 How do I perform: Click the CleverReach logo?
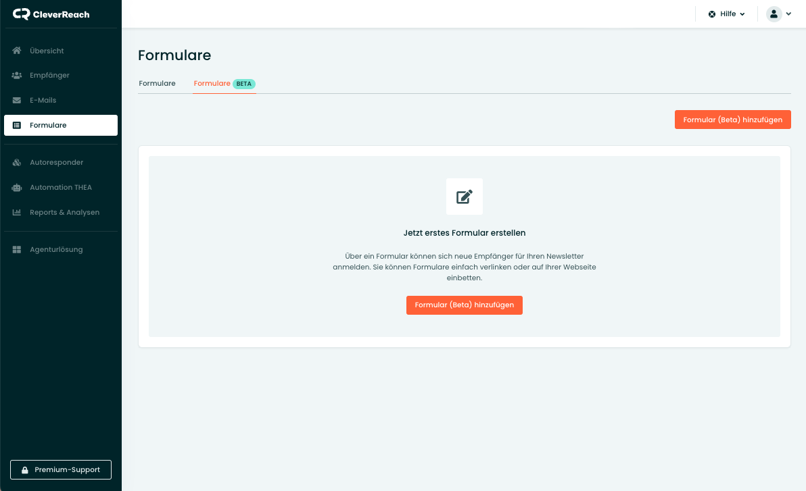tap(51, 14)
